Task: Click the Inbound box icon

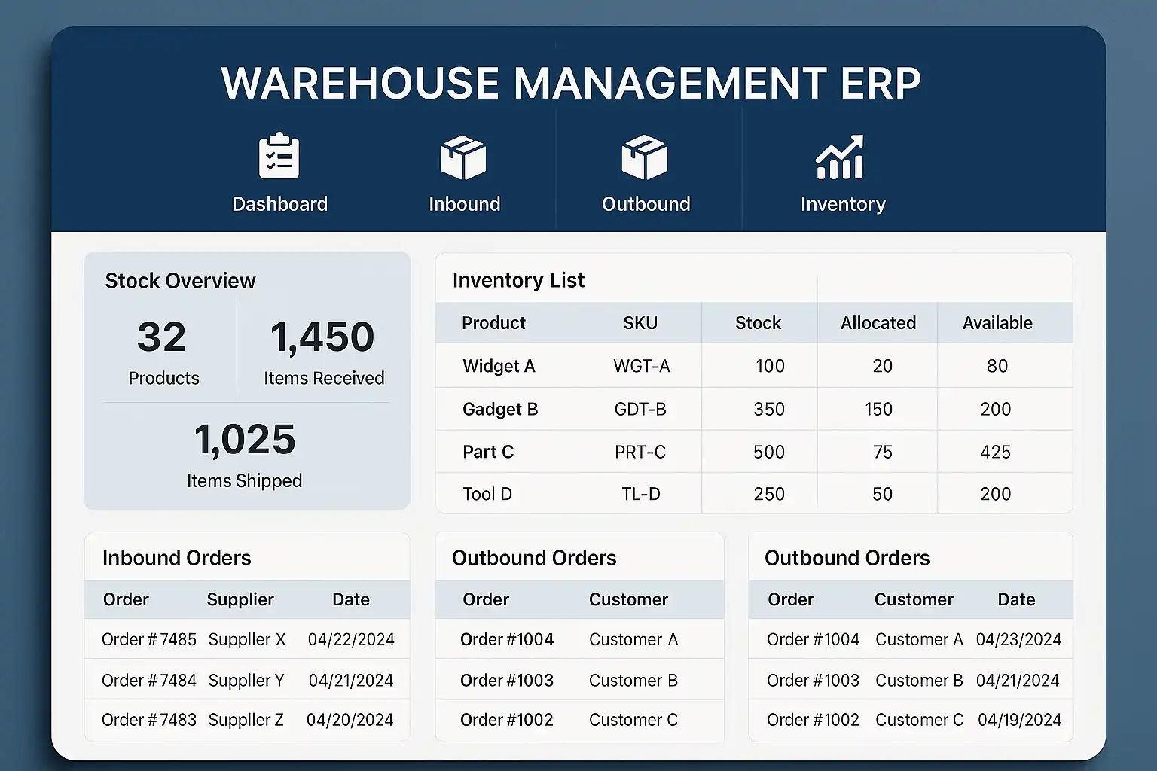Action: tap(463, 158)
